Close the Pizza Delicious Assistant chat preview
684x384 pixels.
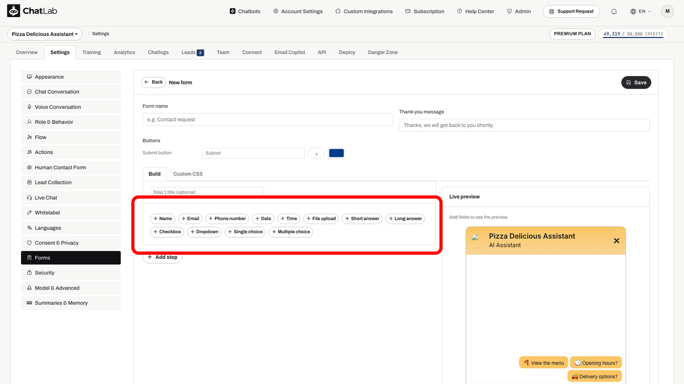pyautogui.click(x=616, y=241)
